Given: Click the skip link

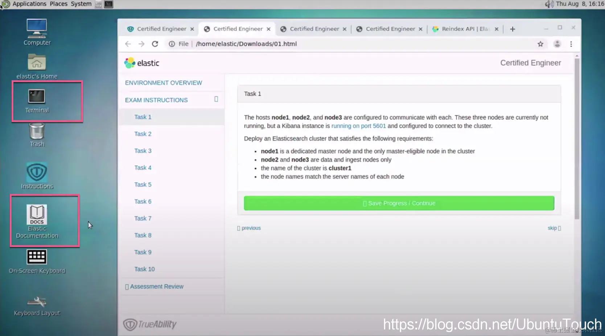Looking at the screenshot, I should point(554,228).
